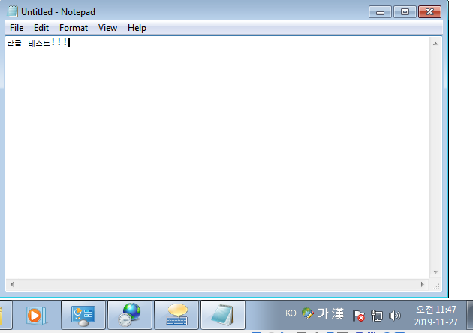Open the Edit menu

[41, 28]
